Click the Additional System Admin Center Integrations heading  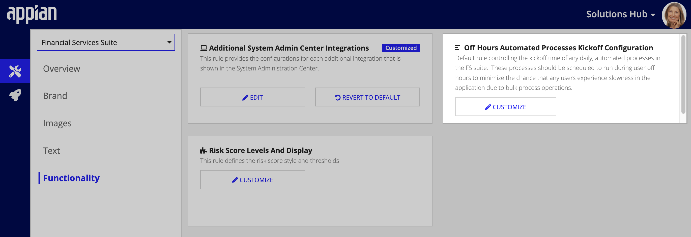(289, 48)
